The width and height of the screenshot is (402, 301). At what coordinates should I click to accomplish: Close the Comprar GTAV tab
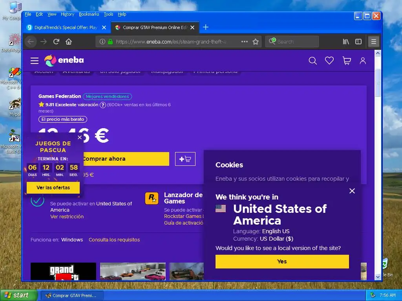coord(192,27)
